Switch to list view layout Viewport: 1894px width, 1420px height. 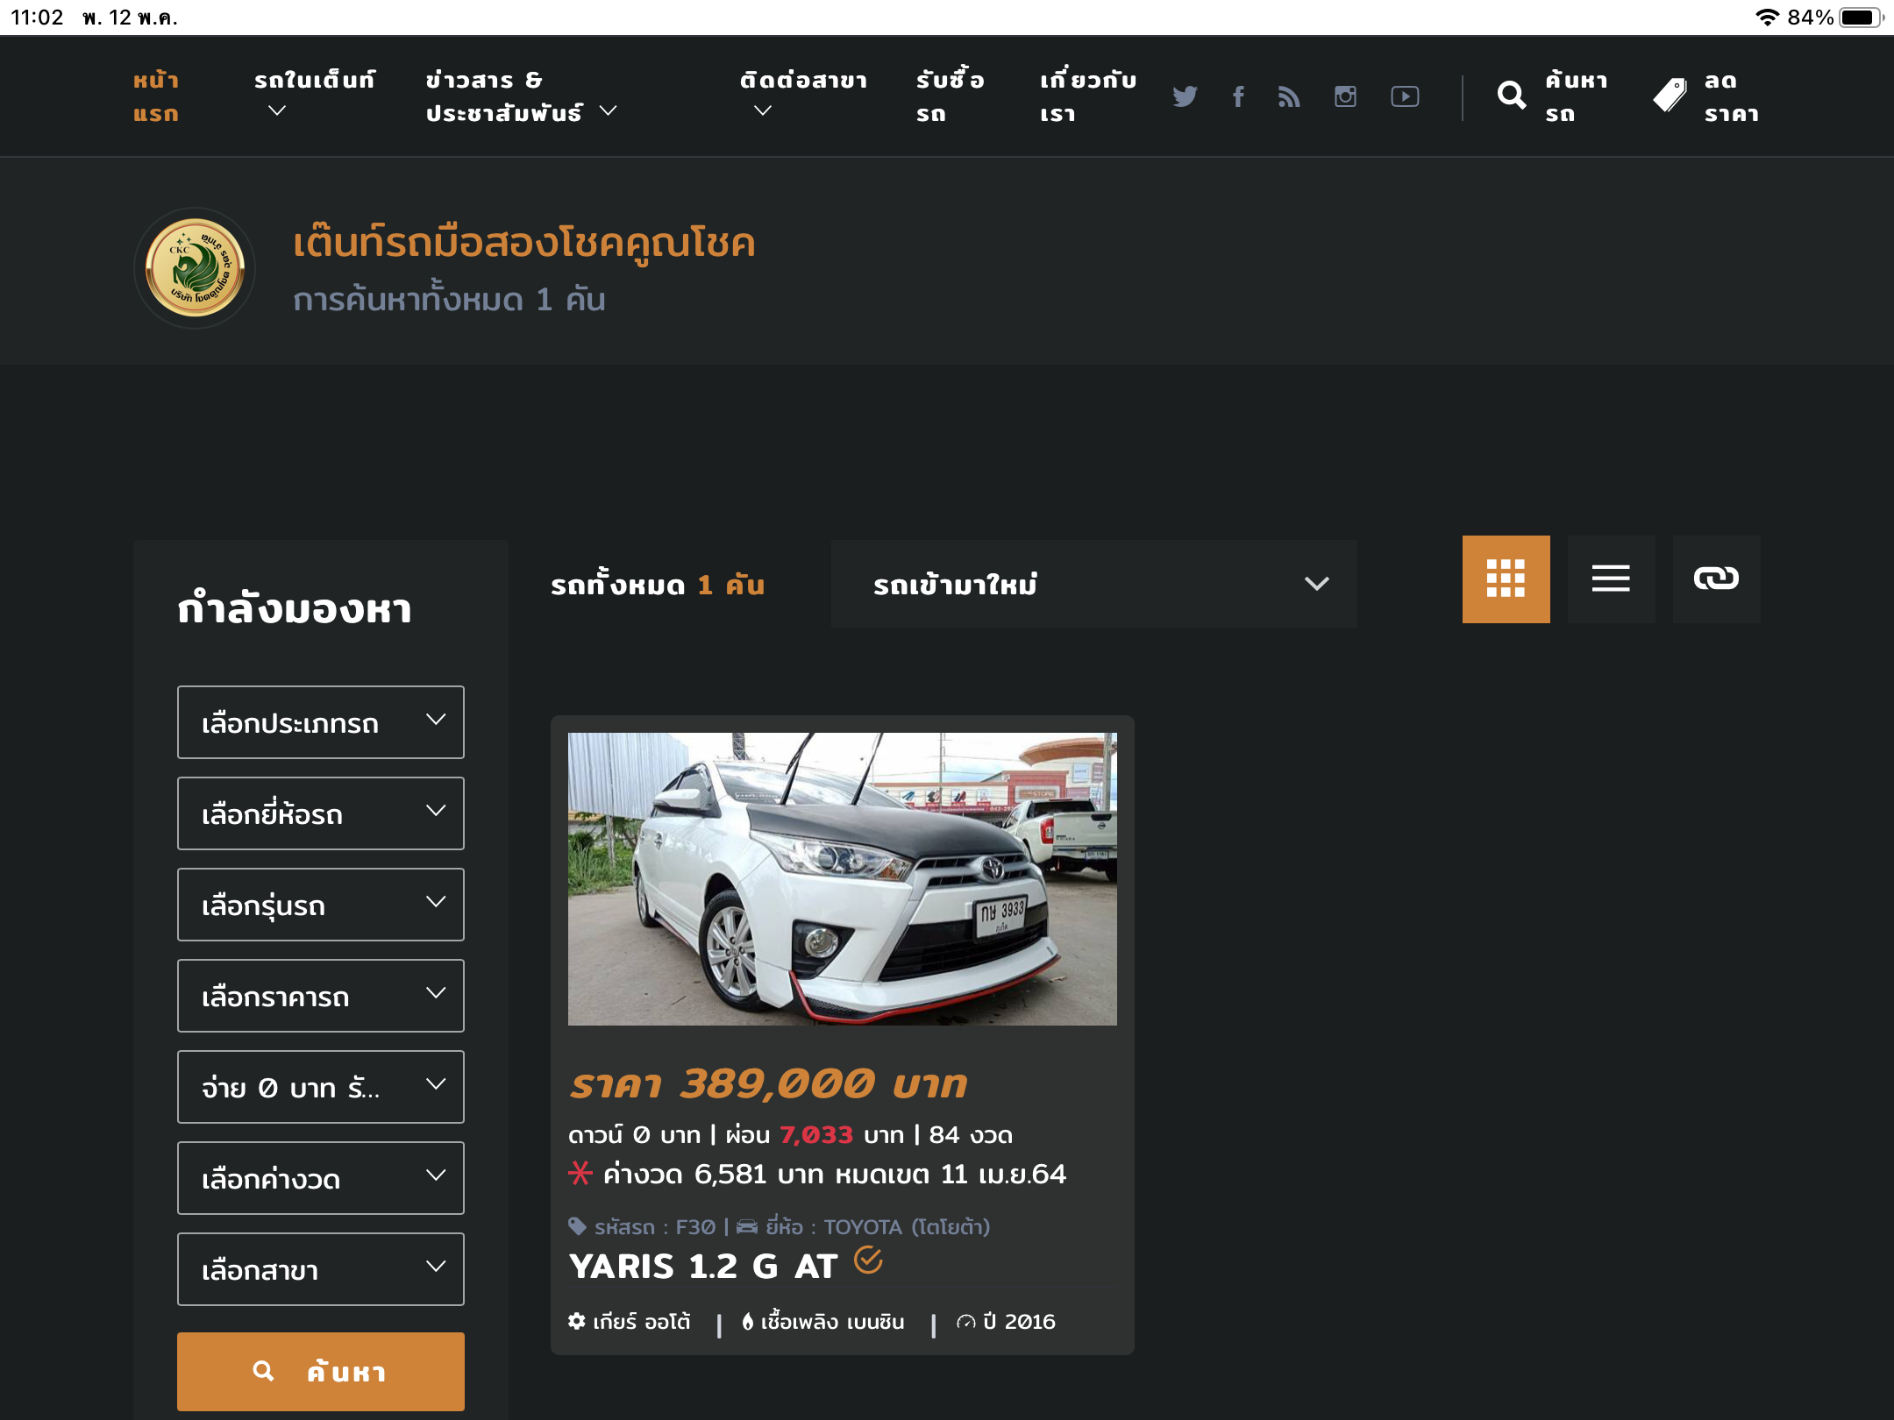click(x=1611, y=579)
